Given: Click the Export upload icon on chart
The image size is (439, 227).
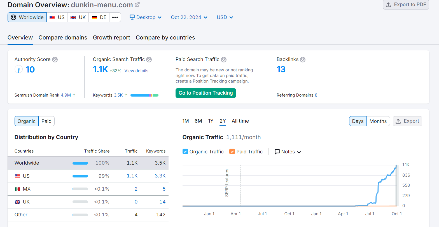Looking at the screenshot, I should pyautogui.click(x=398, y=121).
